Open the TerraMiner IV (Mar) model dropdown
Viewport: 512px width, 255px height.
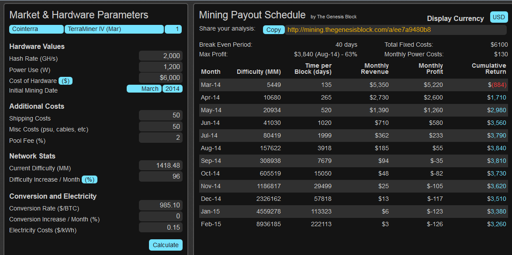[114, 29]
